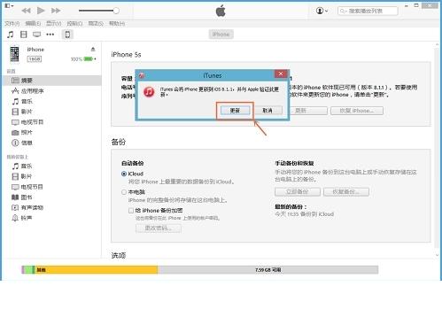Open 摘要 (Summary) in the sidebar
This screenshot has width=442, height=325.
[52, 81]
